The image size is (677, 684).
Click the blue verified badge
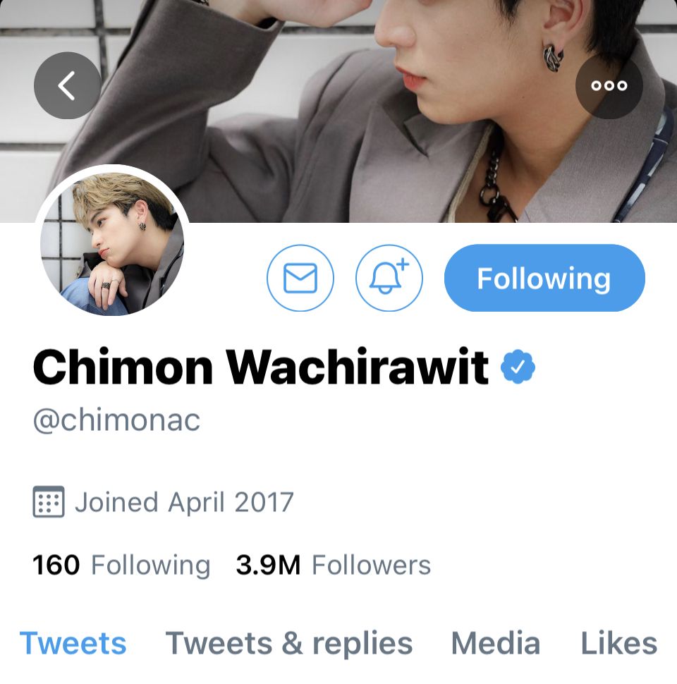point(518,367)
